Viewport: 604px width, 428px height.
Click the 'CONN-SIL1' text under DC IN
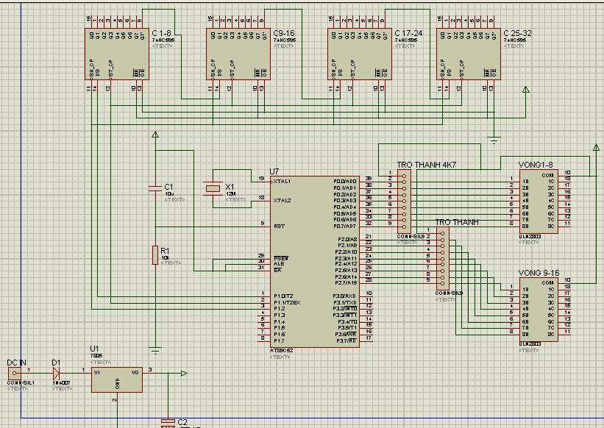click(21, 383)
